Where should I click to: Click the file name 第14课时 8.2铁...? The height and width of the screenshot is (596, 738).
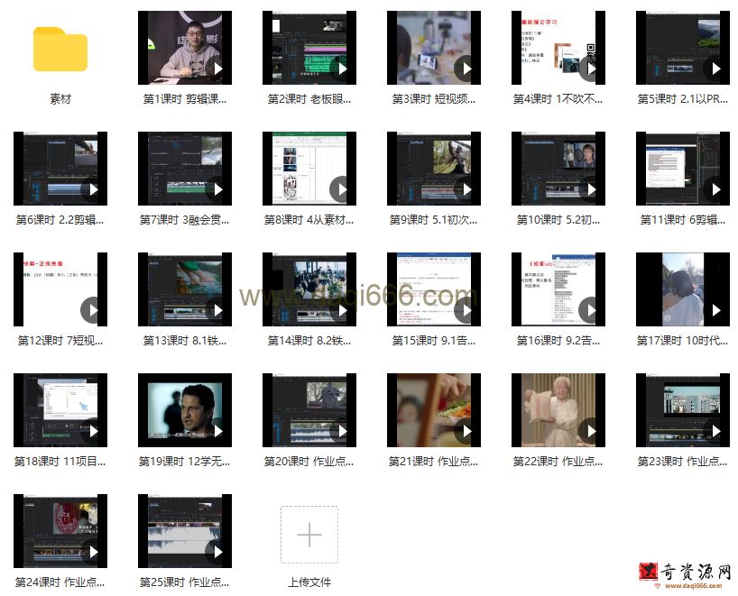pos(309,341)
